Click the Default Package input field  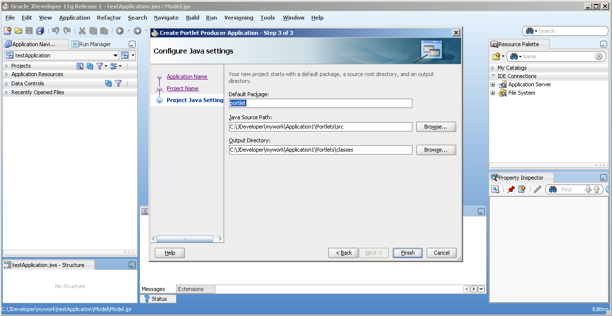point(321,104)
